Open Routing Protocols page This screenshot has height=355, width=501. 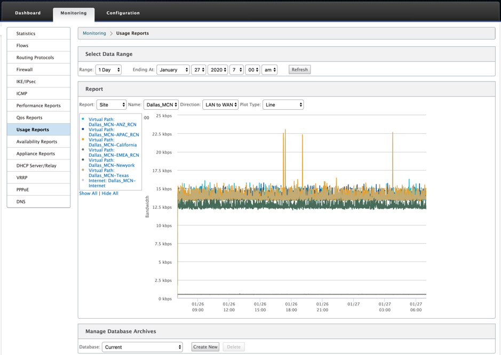pyautogui.click(x=38, y=58)
